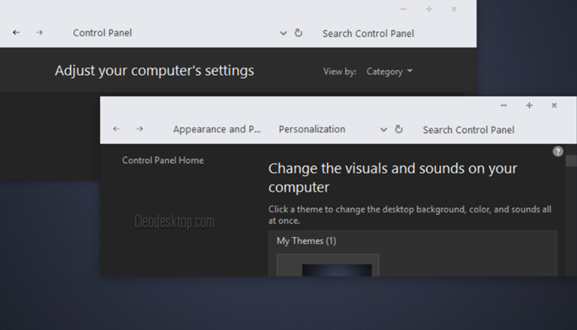Expand address history dropdown beside Personalization
577x330 pixels.
[x=383, y=129]
